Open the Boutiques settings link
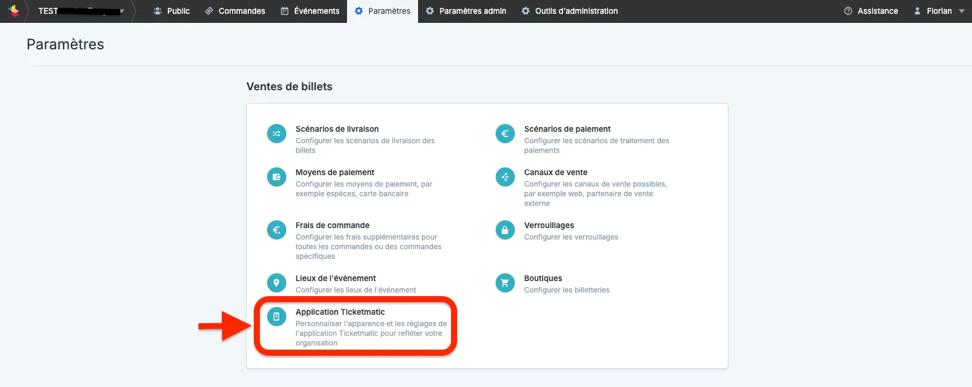Screen dimensions: 972x387 tap(543, 278)
